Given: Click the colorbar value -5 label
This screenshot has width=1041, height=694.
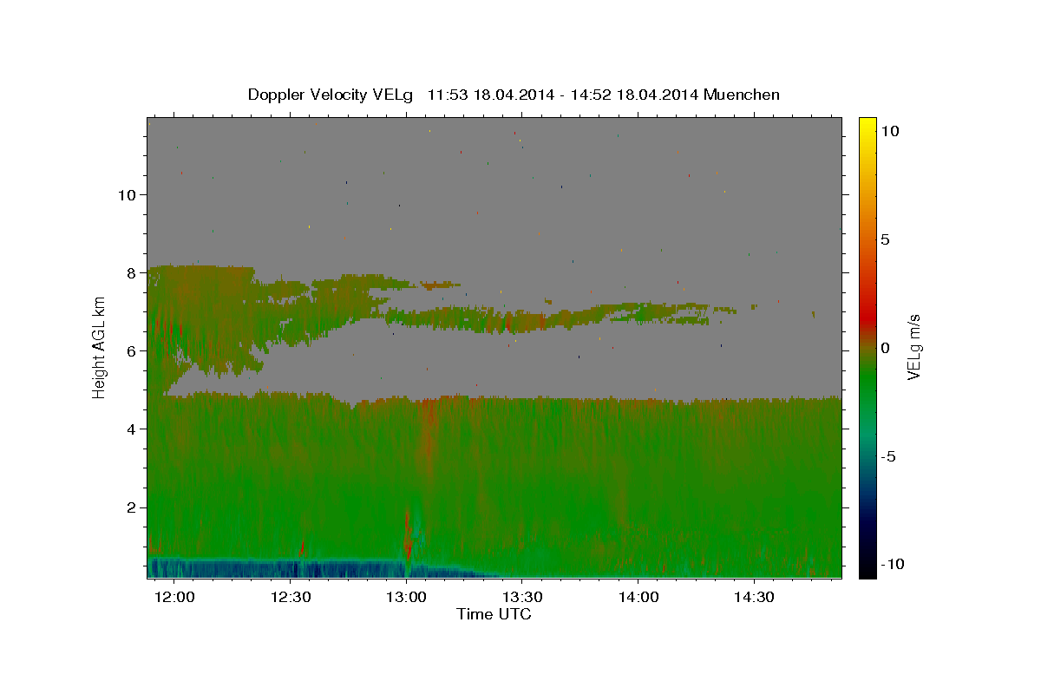Looking at the screenshot, I should [887, 456].
